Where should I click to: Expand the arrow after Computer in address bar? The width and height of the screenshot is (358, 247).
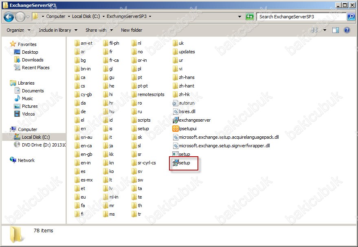(69, 16)
